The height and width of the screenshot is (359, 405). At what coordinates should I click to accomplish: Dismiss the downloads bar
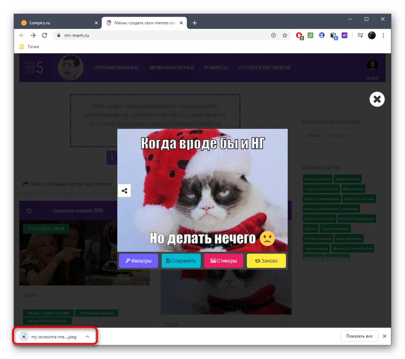pyautogui.click(x=385, y=336)
